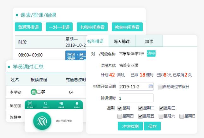Screen dimensions: 204x138
Task: Switch to the 隔天排课 tab
Action: click(122, 41)
